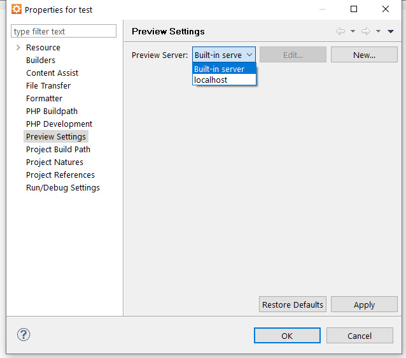Viewport: 406px width, 358px height.
Task: Click the help question mark icon
Action: pos(24,334)
